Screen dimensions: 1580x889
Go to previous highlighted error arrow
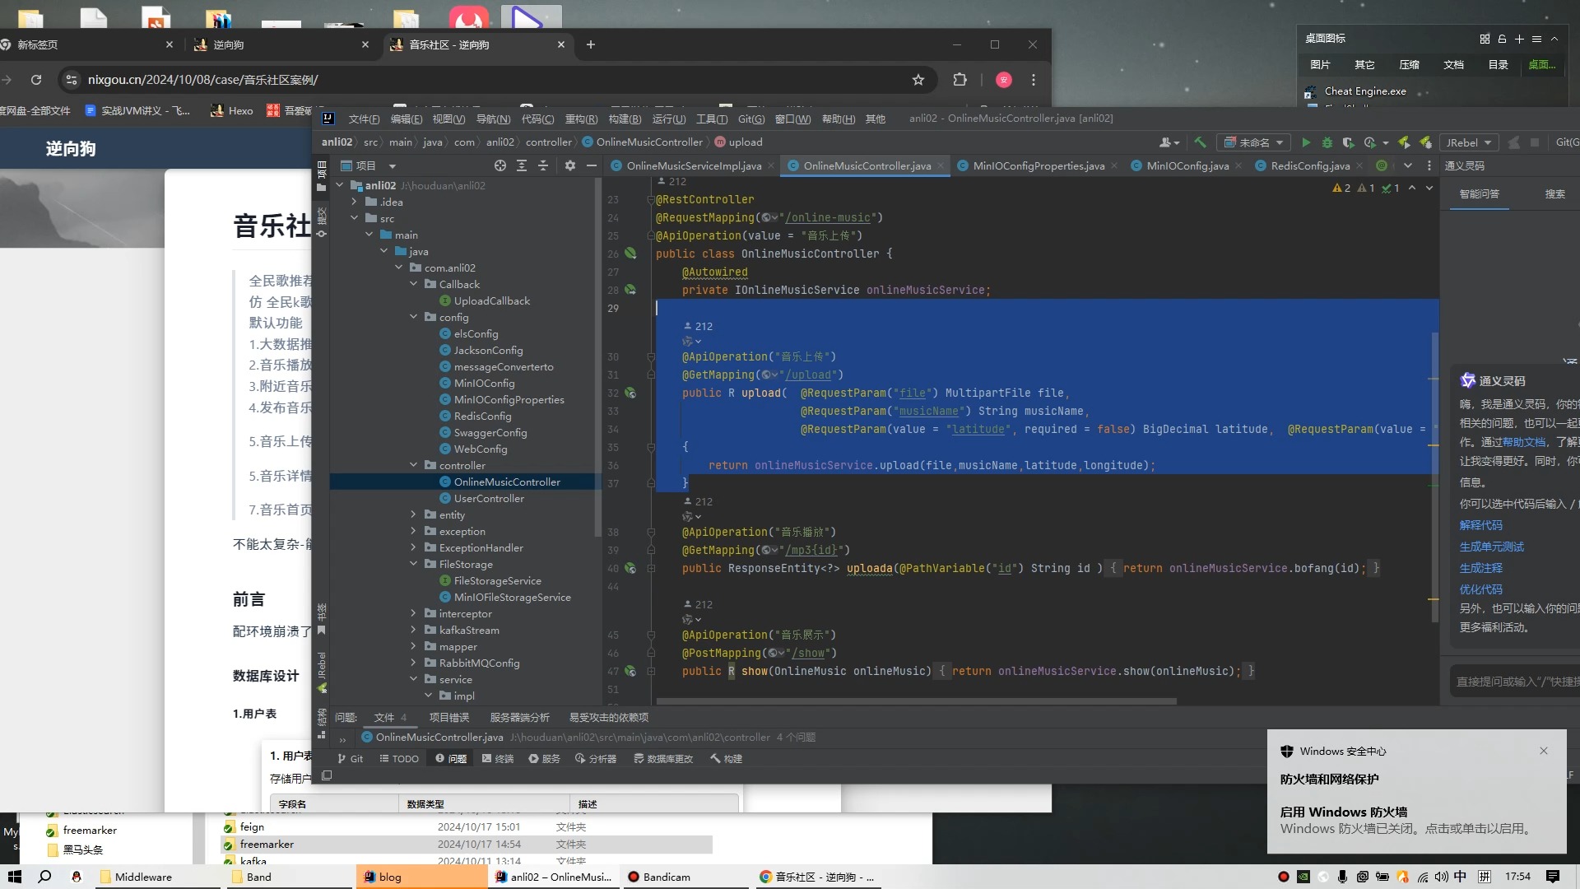coord(1412,188)
